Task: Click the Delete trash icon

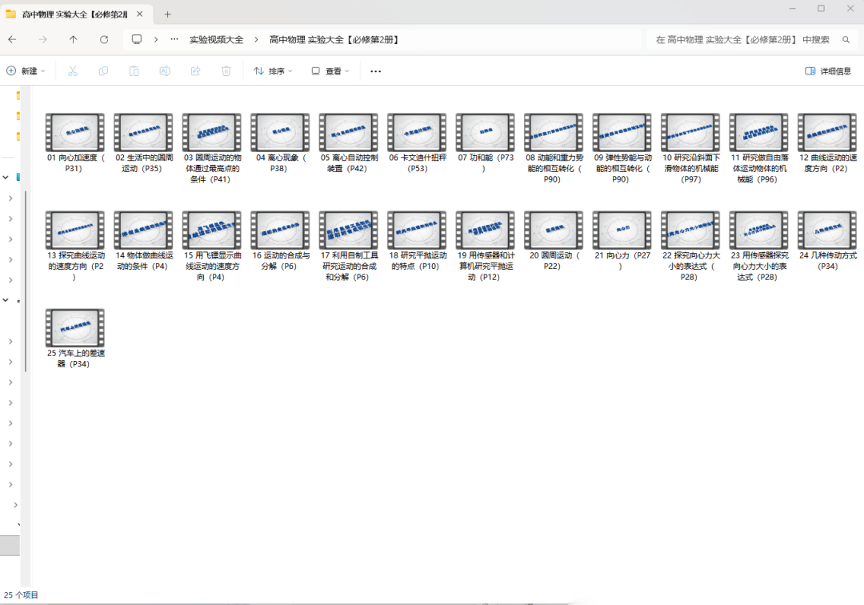Action: point(226,71)
